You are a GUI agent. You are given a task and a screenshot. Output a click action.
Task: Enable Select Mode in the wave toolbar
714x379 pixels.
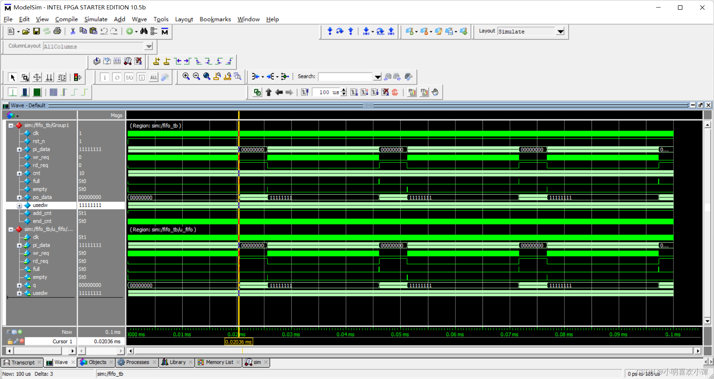tap(12, 77)
